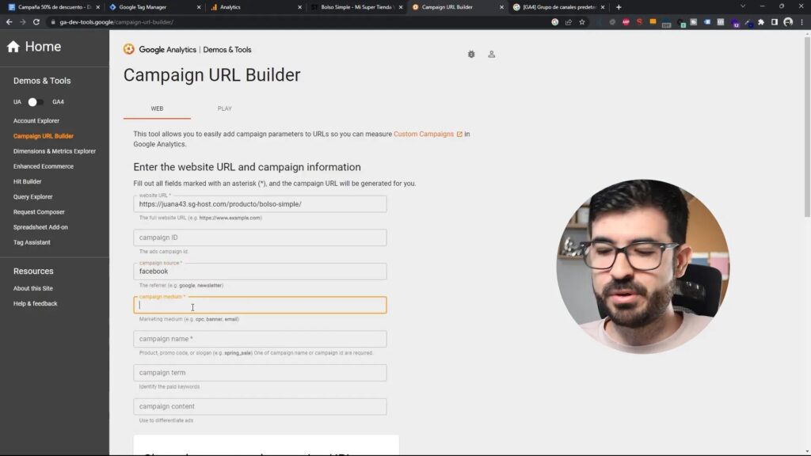Toggle the UA / GA4 switch
The width and height of the screenshot is (811, 456).
tap(35, 102)
